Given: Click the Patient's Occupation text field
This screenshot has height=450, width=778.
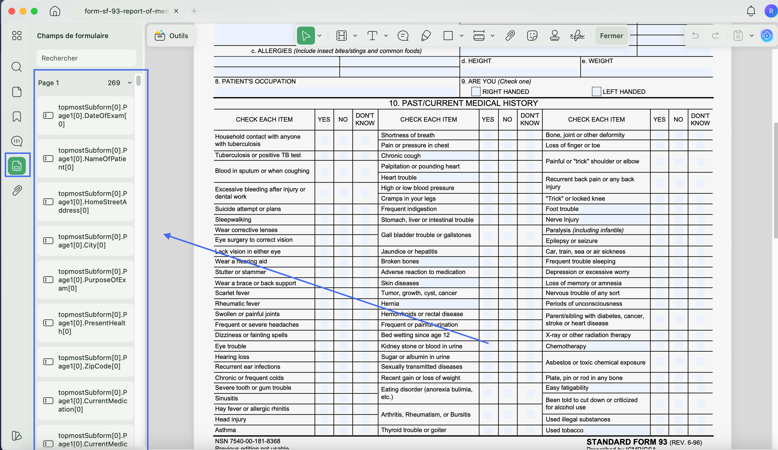Looking at the screenshot, I should tap(335, 91).
